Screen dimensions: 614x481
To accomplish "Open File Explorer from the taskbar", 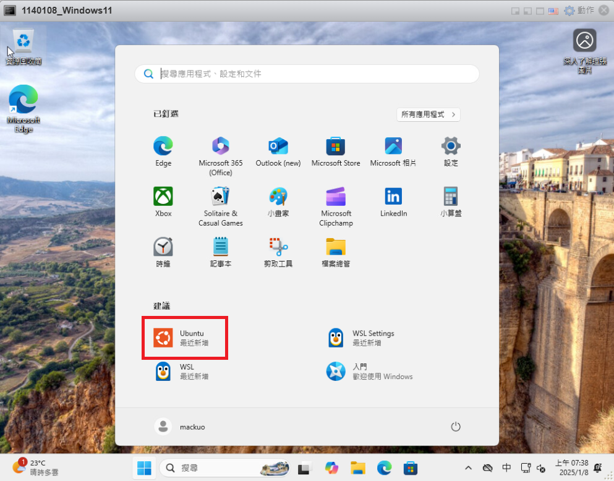I will [x=358, y=468].
